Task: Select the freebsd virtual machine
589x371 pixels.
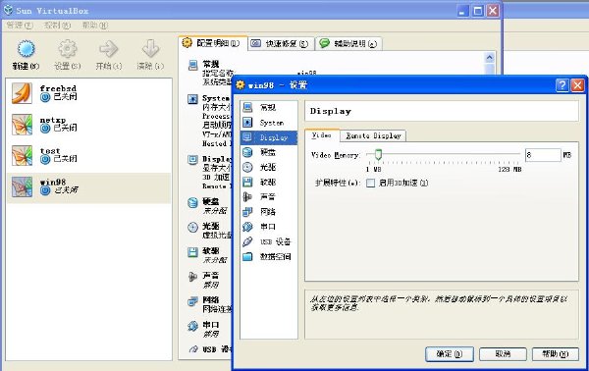Action: pos(88,93)
